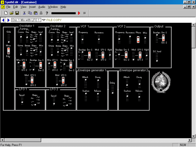Screen dimensions: 196x147
Task: Open the patch options triangle dropdown
Action: point(43,20)
